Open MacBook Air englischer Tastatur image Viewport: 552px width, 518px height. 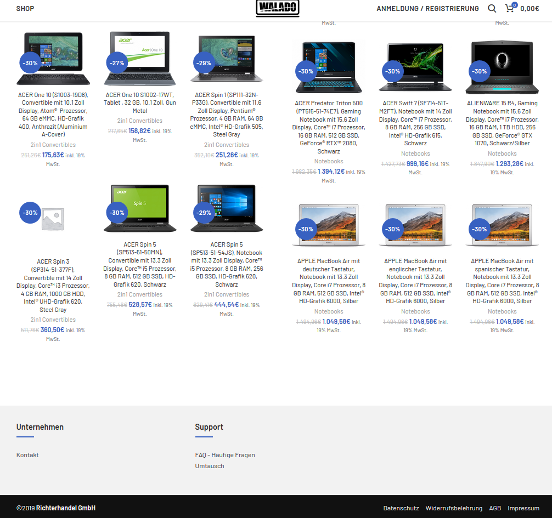pyautogui.click(x=415, y=225)
